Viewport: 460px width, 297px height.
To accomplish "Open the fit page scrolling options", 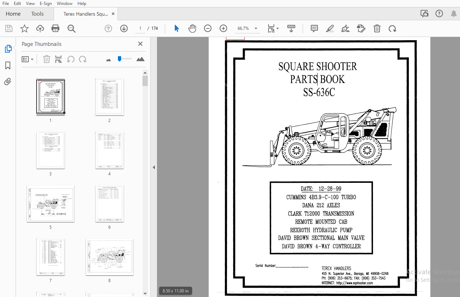I will [x=273, y=28].
